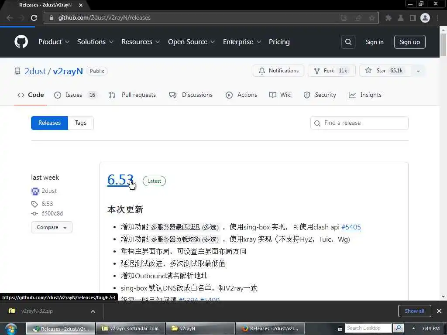The image size is (447, 335).
Task: Go back with the browser back arrow
Action: (x=10, y=18)
